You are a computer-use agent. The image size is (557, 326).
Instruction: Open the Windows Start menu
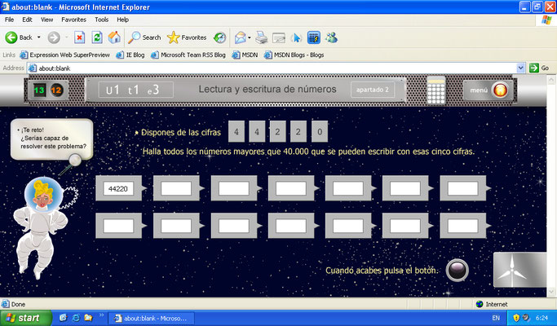click(x=26, y=318)
